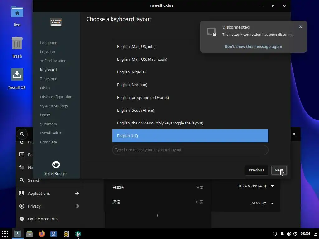Click the power icon in system tray
This screenshot has width=319, height=239.
[x=295, y=234]
